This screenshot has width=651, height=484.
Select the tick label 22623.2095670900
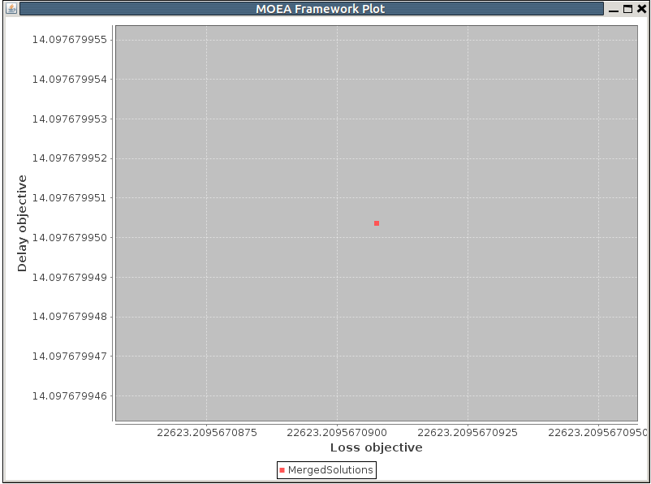point(338,432)
